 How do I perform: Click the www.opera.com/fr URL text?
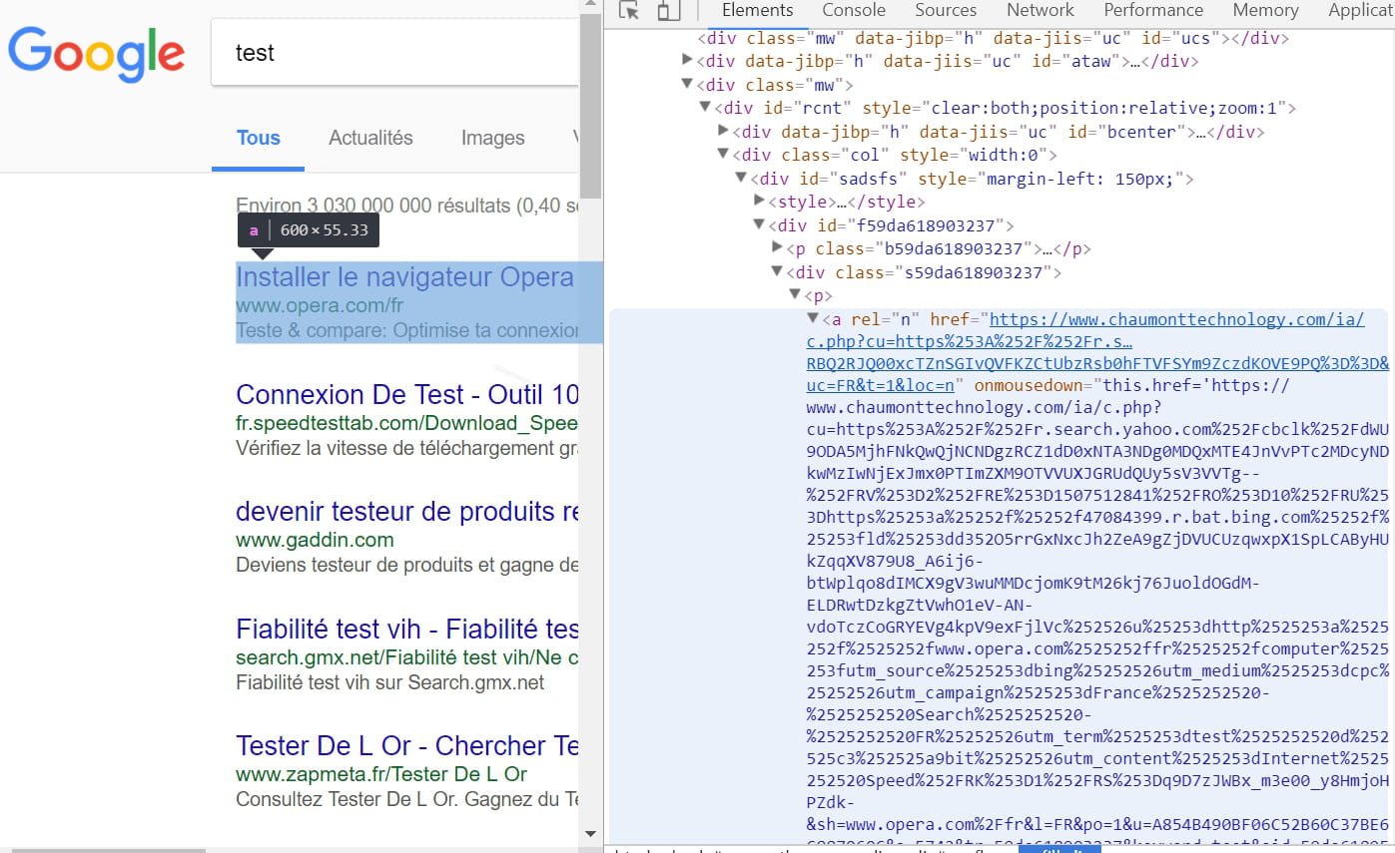[320, 305]
